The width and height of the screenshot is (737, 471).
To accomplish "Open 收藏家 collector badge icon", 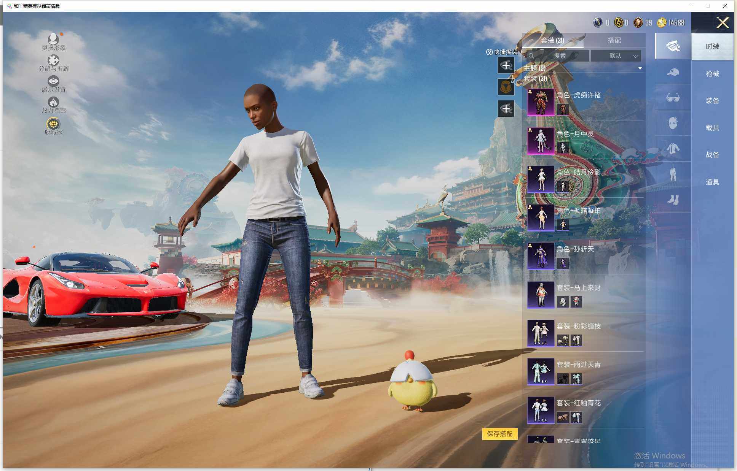I will pyautogui.click(x=53, y=124).
